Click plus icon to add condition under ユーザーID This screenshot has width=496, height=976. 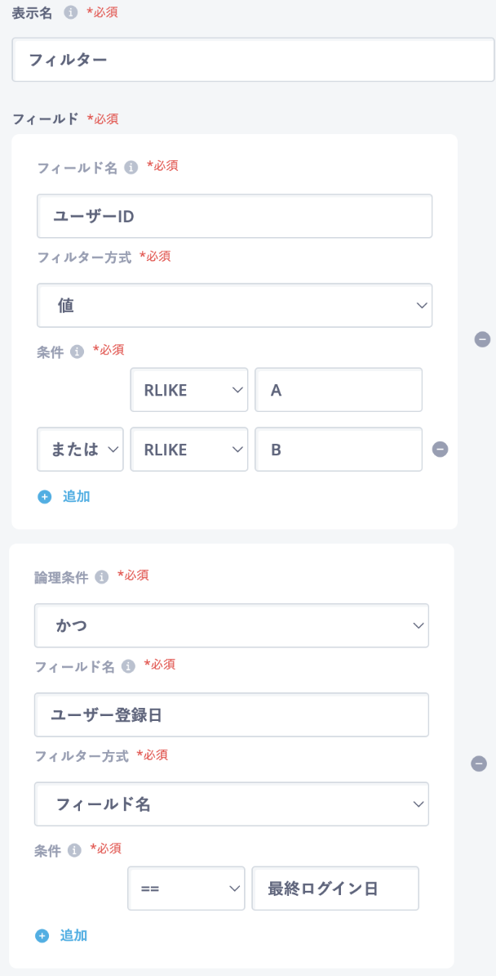point(44,496)
